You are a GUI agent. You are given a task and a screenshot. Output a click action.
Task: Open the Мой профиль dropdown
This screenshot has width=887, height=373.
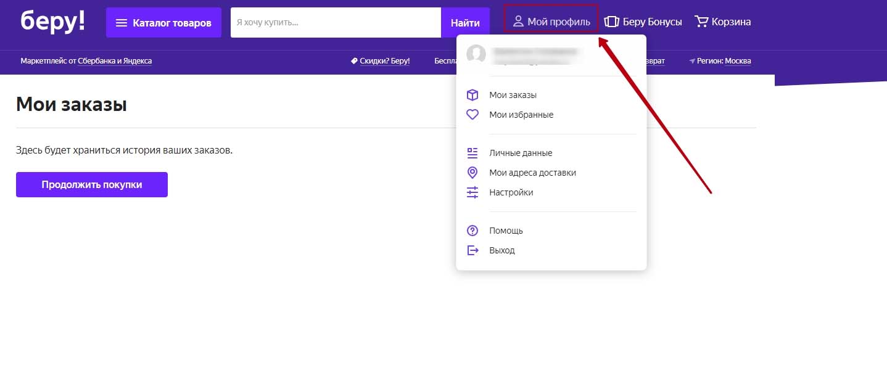(551, 22)
